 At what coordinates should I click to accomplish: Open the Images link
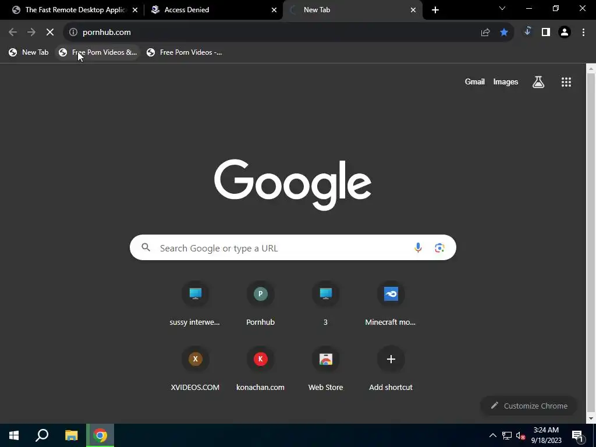(506, 81)
